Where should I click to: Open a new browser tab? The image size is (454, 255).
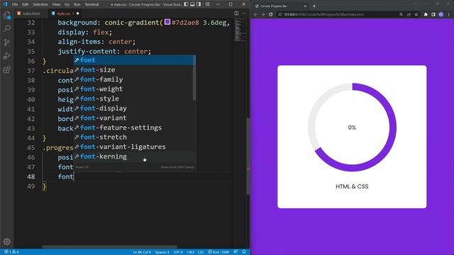pyautogui.click(x=314, y=6)
